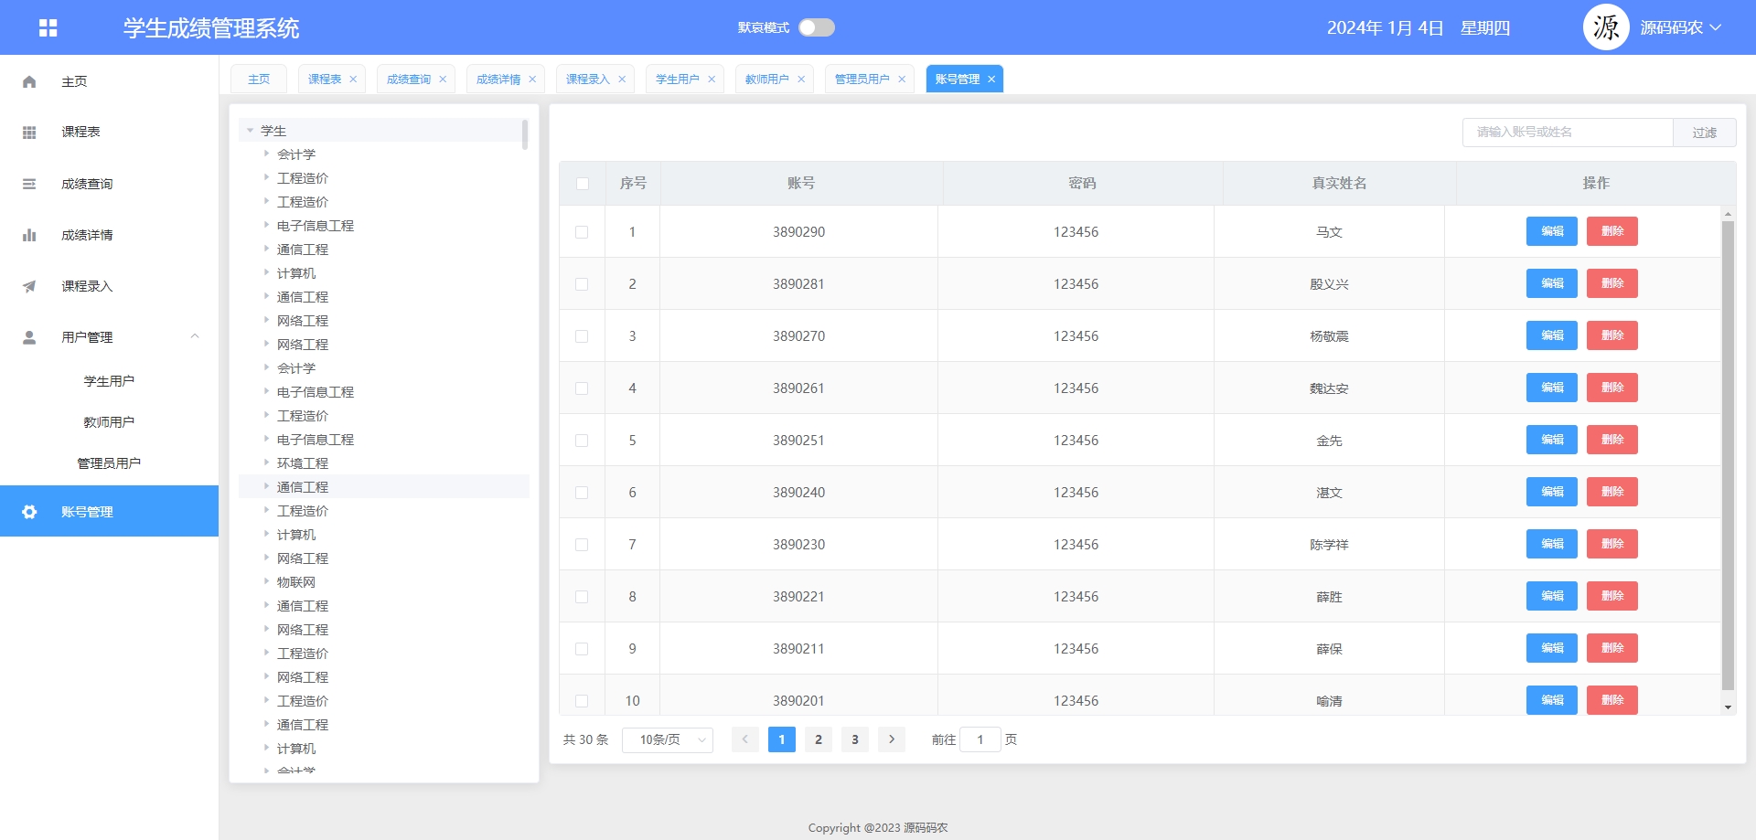
Task: Click the tree panel scrollbar thumb
Action: click(525, 134)
